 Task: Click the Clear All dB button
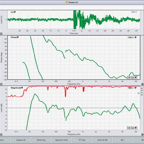[x=102, y=140]
